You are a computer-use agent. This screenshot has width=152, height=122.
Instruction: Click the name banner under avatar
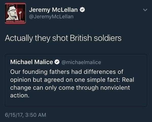coord(15,21)
